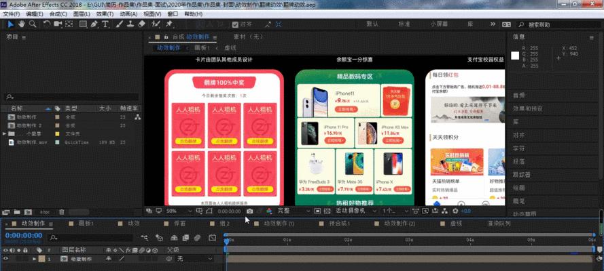Toggle the frame blending switch in timeline
Screen dimensions: 604x271
pos(185,238)
